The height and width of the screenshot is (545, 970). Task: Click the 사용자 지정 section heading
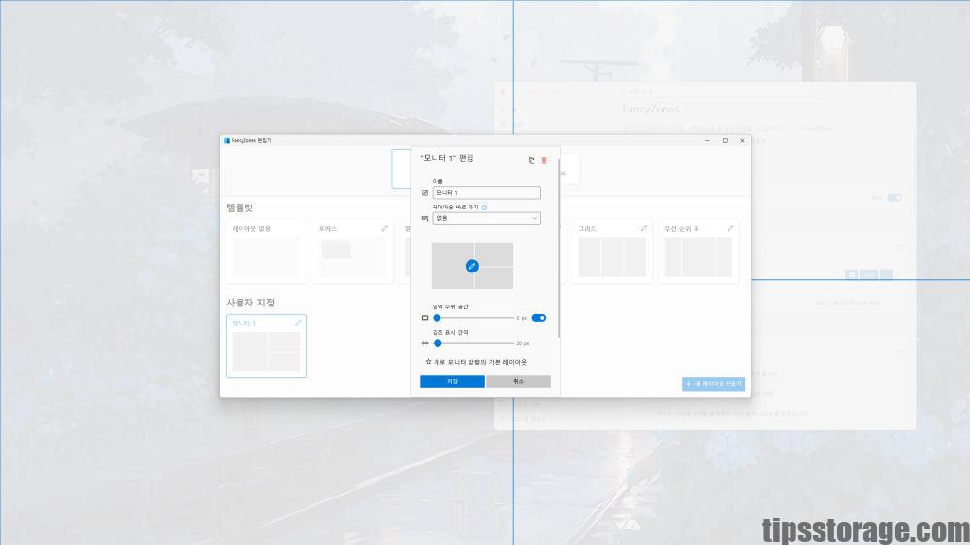point(250,303)
